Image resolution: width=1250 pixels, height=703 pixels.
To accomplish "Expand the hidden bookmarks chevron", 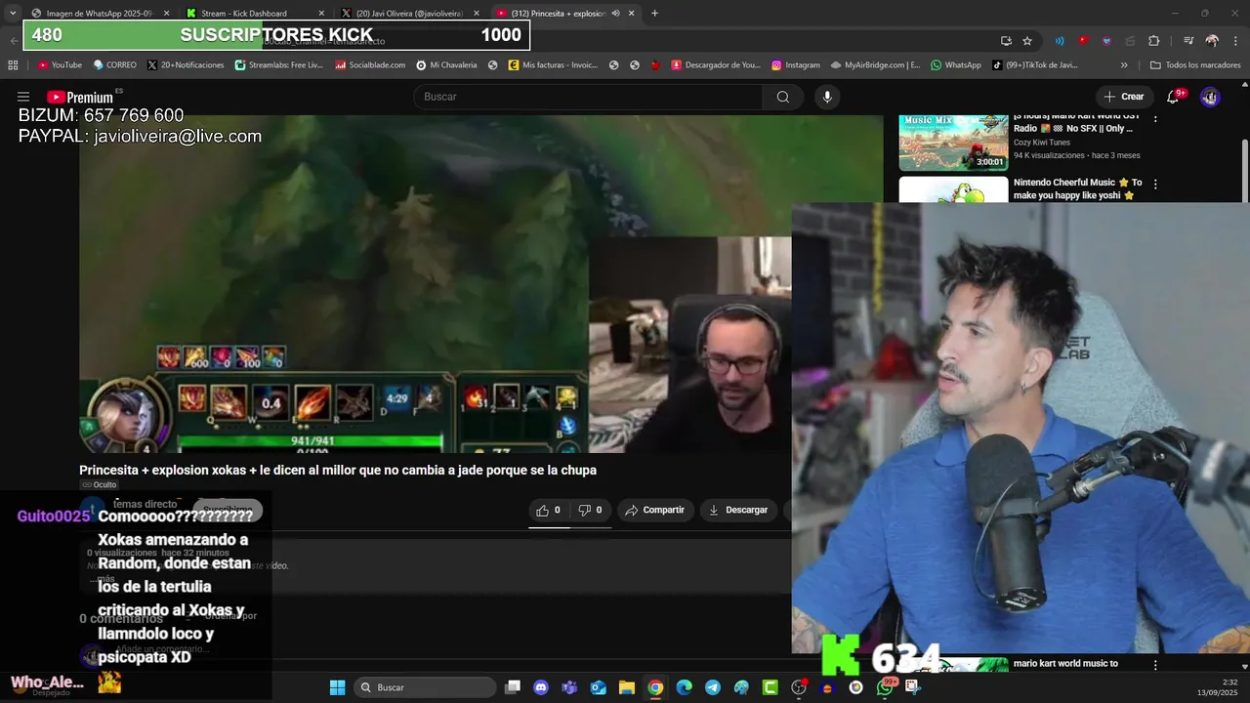I will point(1124,65).
